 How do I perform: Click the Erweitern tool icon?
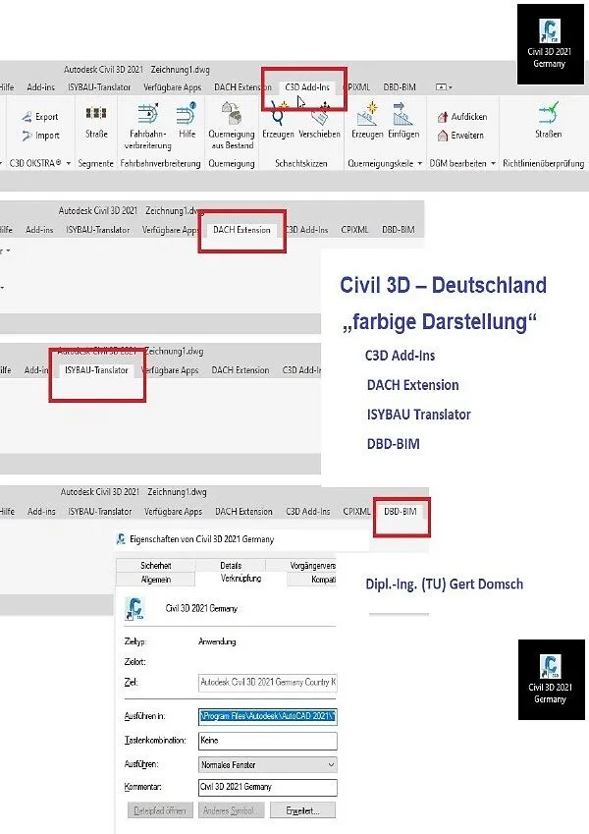tap(443, 135)
